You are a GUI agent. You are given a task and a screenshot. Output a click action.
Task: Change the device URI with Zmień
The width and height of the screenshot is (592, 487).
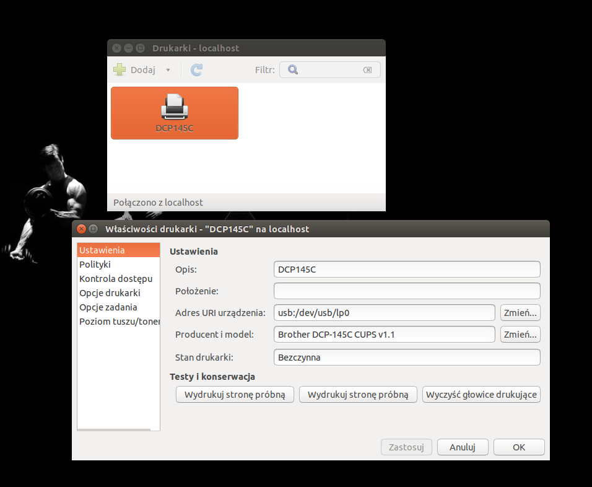pyautogui.click(x=520, y=313)
